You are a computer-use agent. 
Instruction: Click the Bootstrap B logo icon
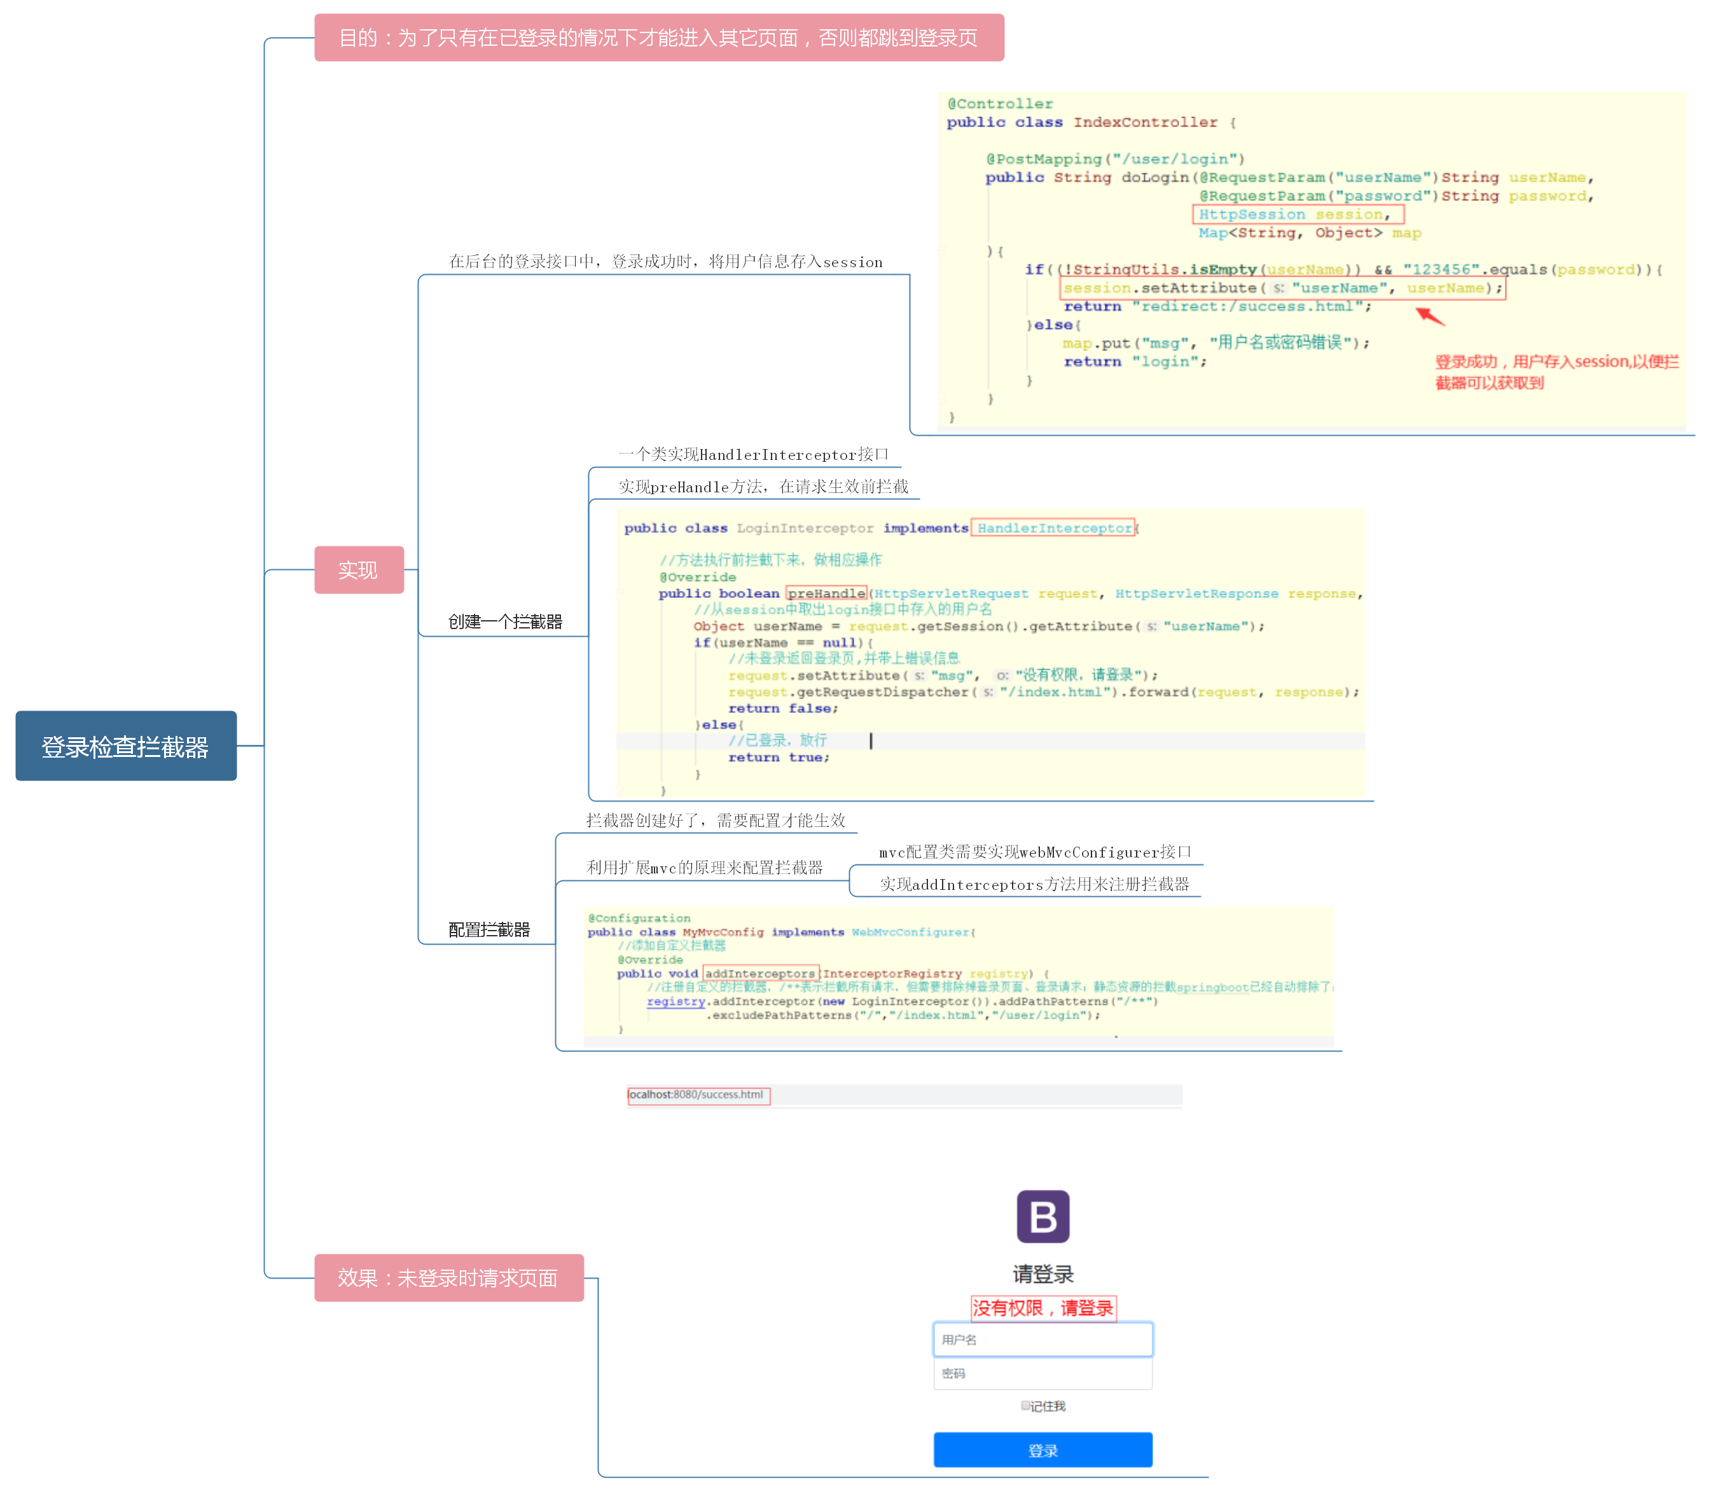(x=1043, y=1216)
